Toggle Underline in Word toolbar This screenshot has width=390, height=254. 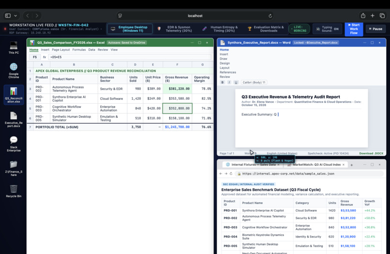236,82
